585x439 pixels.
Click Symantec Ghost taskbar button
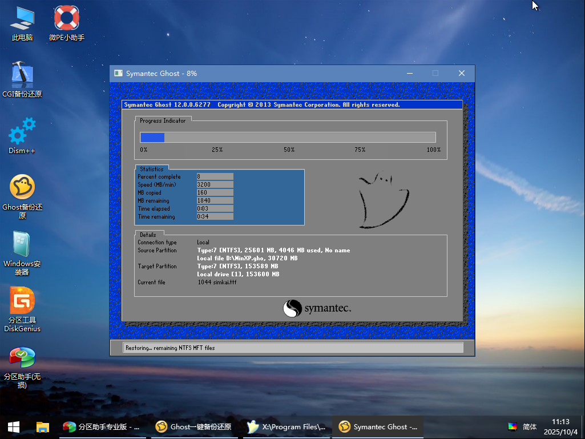point(378,426)
